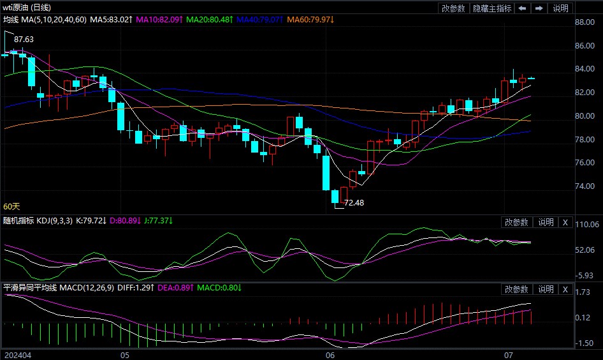603x360 pixels.
Task: Show 说明 for the KDJ indicator
Action: pos(546,222)
